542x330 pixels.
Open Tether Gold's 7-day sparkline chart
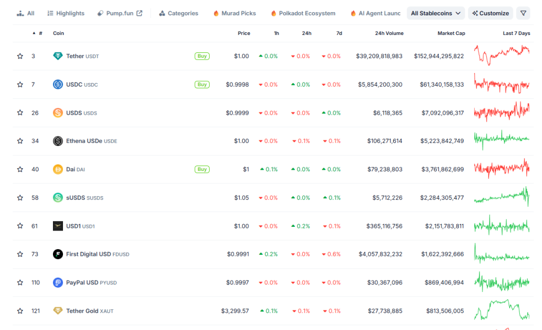coord(502,309)
